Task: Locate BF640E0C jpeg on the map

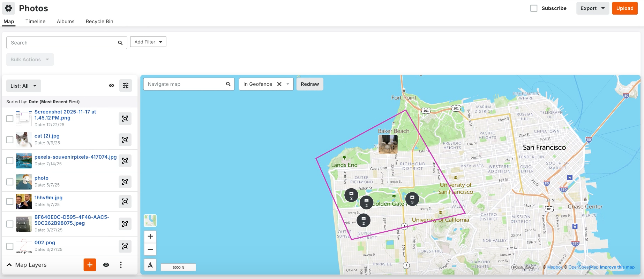Action: point(125,224)
